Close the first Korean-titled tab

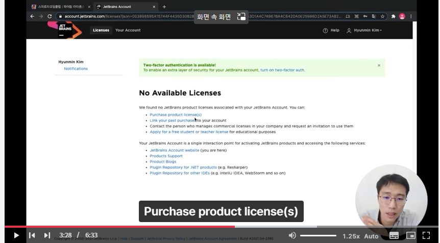point(89,7)
